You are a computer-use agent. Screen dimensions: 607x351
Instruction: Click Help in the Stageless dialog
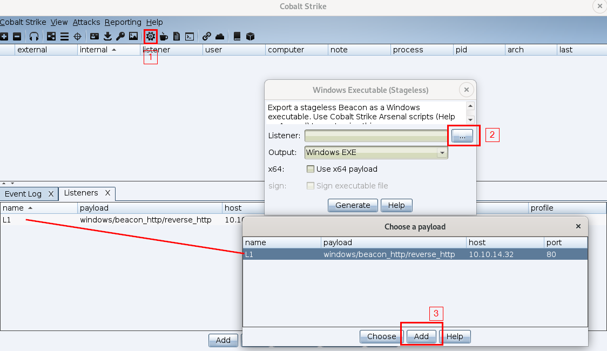[x=396, y=205]
